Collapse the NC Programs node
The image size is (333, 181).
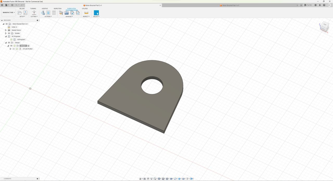pyautogui.click(x=6, y=36)
